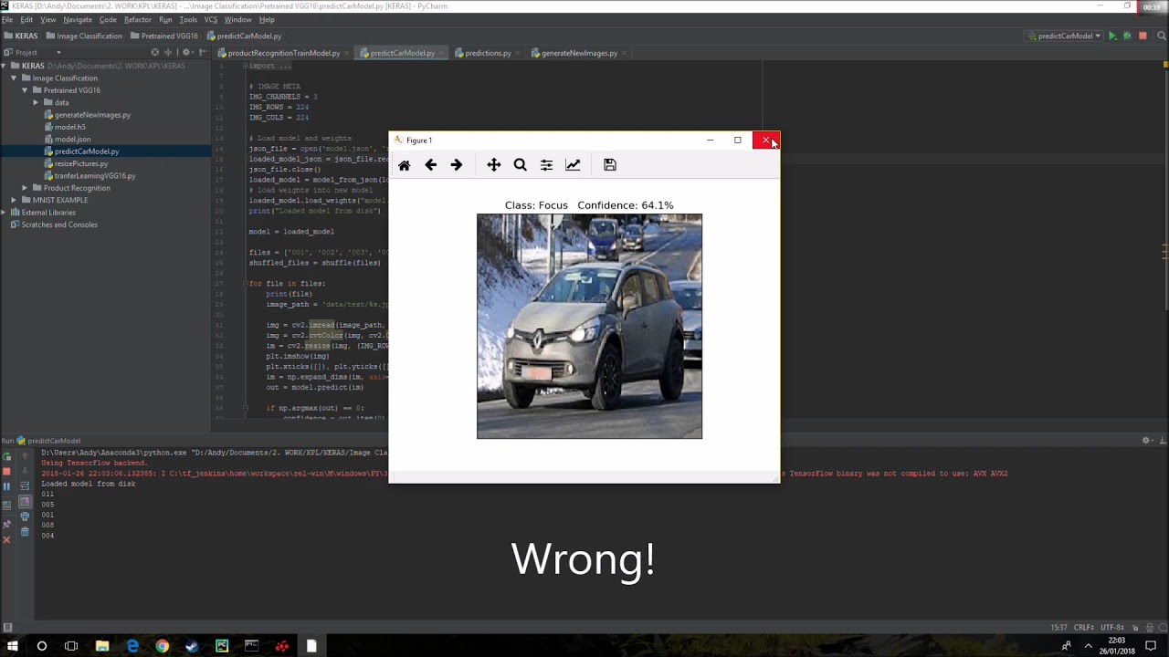1169x657 pixels.
Task: Close the Run tab with the red X
Action: [6, 539]
